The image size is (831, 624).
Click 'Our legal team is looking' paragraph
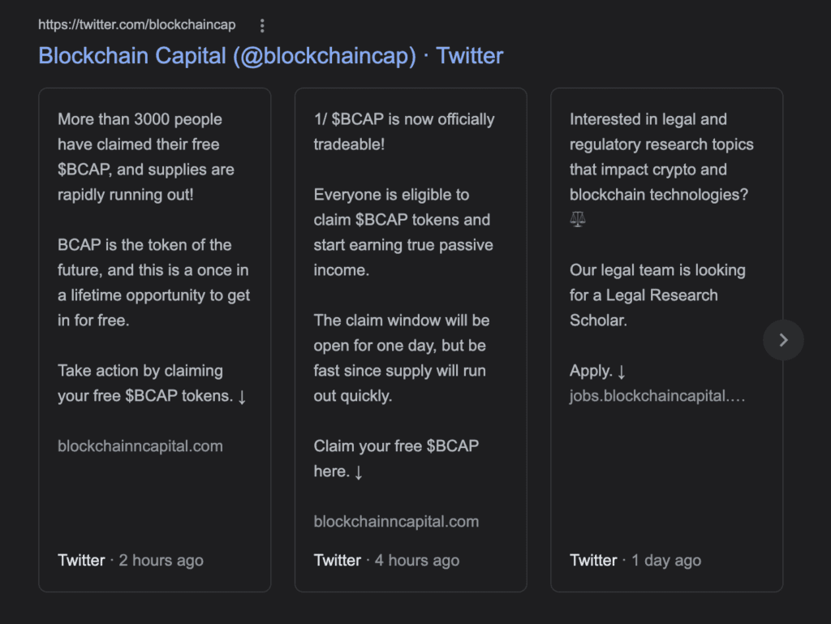(657, 295)
